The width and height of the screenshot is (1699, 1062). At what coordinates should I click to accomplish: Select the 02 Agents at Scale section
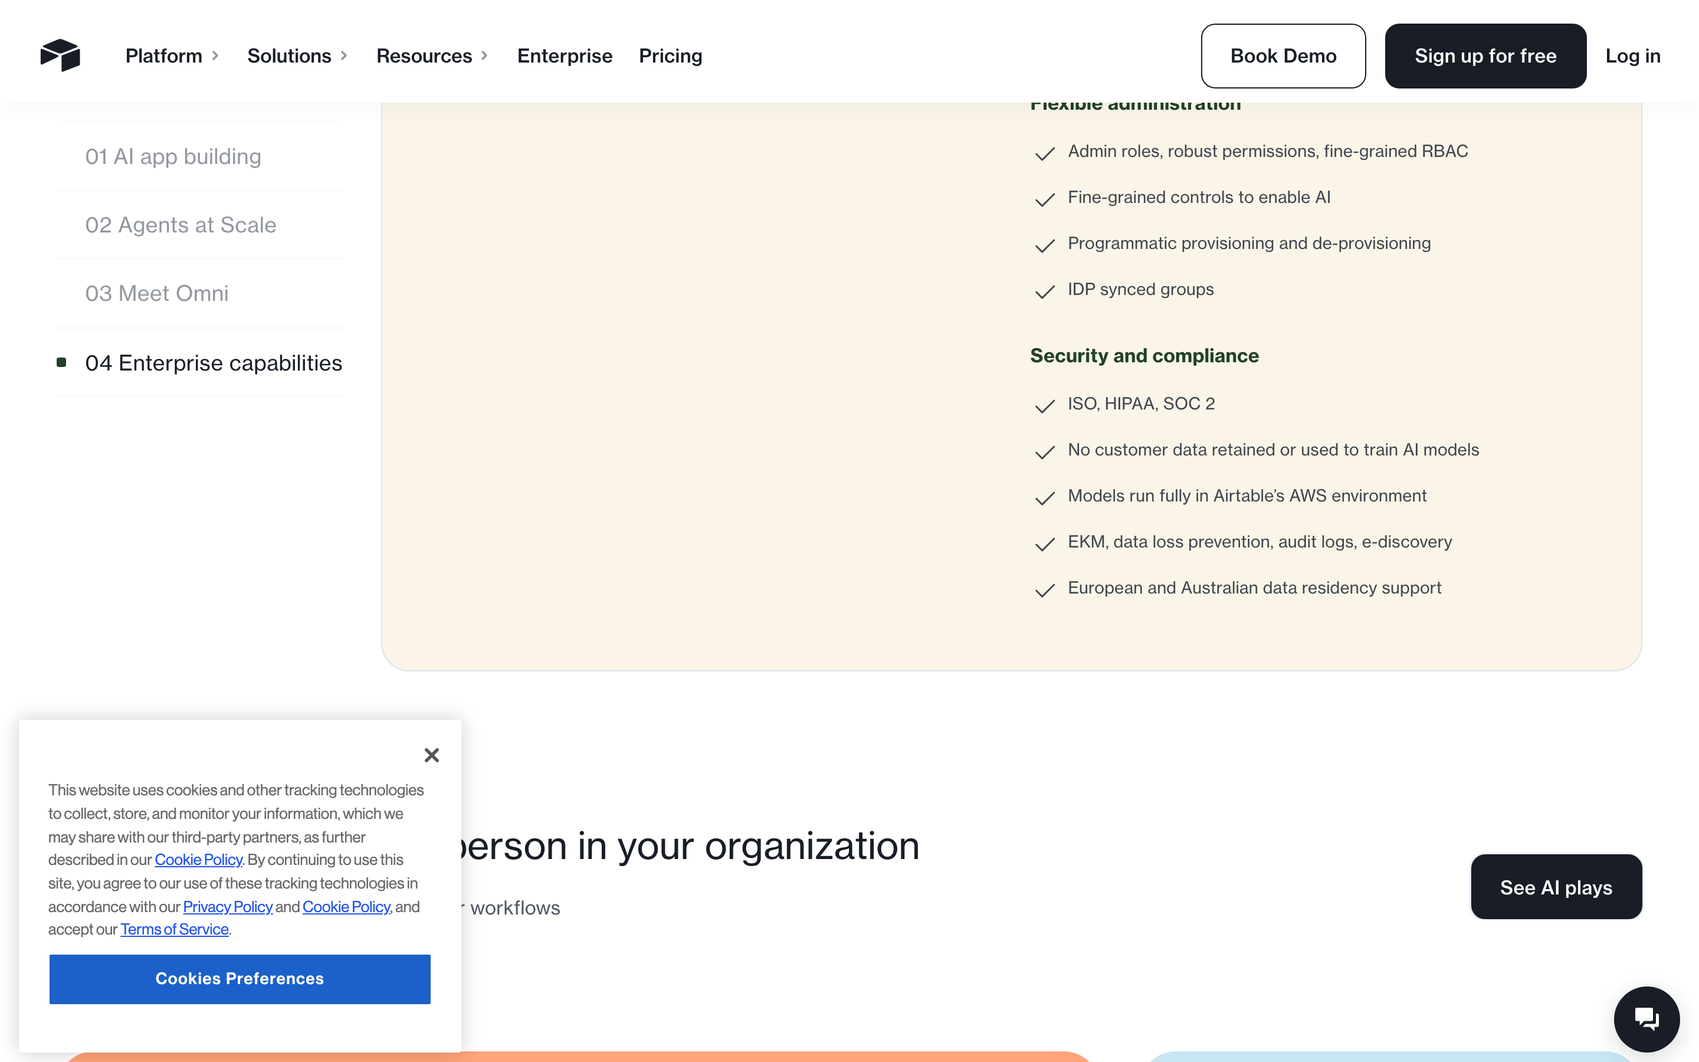pyautogui.click(x=181, y=225)
